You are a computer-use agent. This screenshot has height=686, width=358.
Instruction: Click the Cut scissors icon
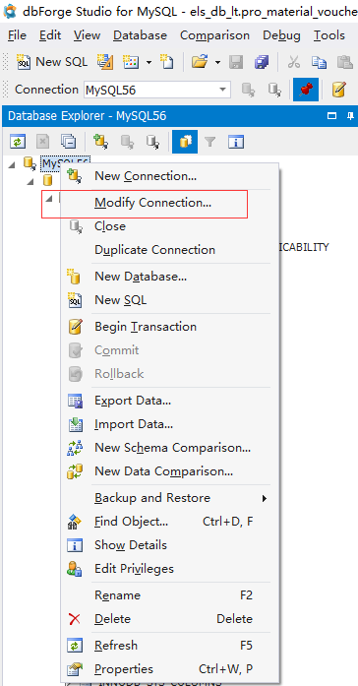(294, 63)
